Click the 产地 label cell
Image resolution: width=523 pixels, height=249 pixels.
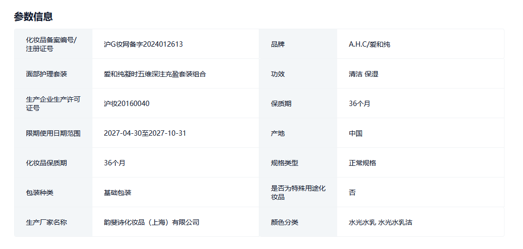click(278, 133)
